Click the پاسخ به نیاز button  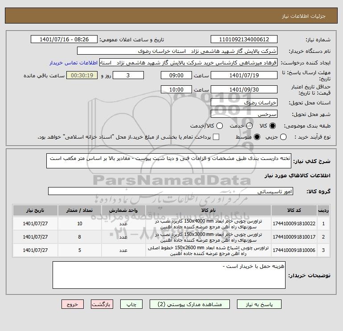pyautogui.click(x=259, y=304)
